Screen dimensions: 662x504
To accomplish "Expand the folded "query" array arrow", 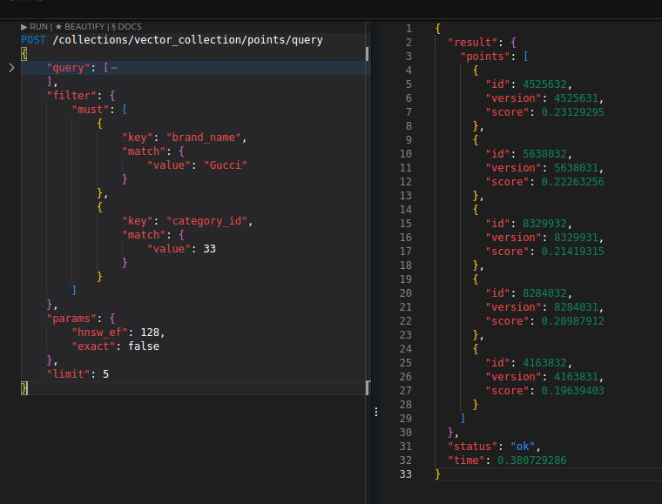I will (x=11, y=68).
